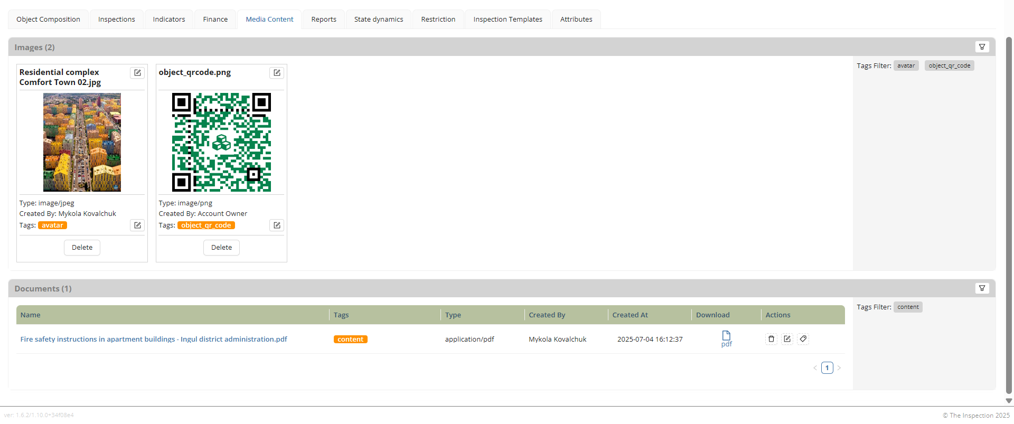This screenshot has width=1014, height=424.
Task: Toggle the avatar tag filter
Action: point(906,65)
